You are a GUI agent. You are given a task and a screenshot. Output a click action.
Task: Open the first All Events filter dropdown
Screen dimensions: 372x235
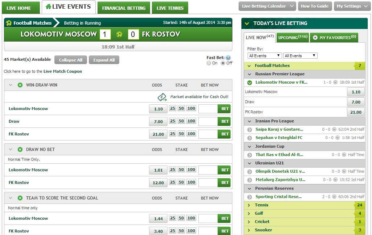[x=265, y=56]
